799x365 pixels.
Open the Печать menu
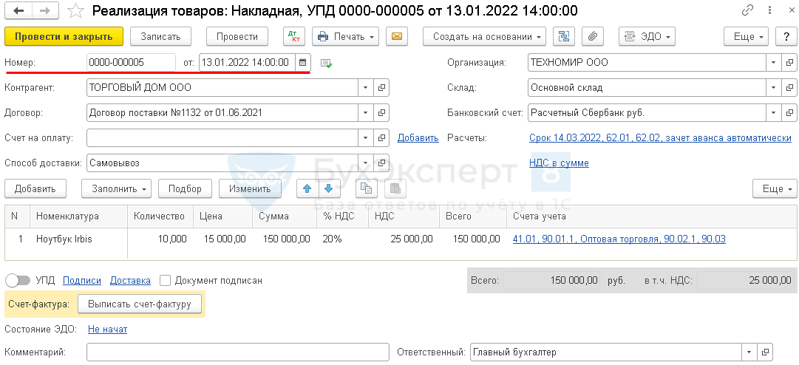(x=345, y=36)
